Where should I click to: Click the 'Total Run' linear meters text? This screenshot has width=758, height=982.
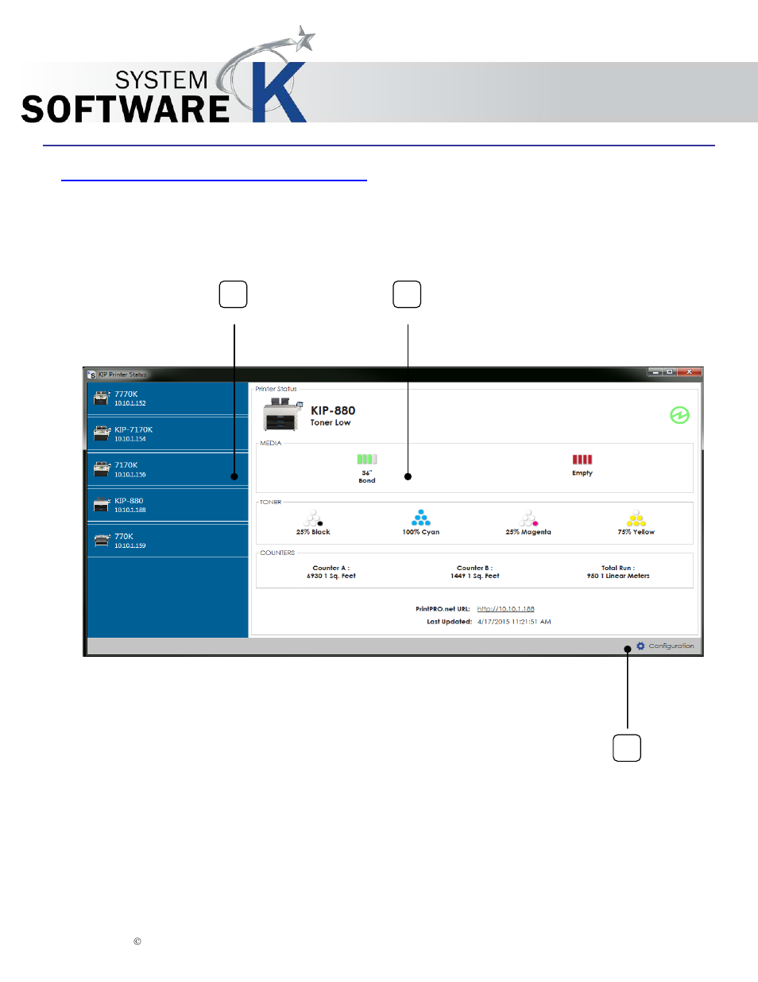coord(618,576)
